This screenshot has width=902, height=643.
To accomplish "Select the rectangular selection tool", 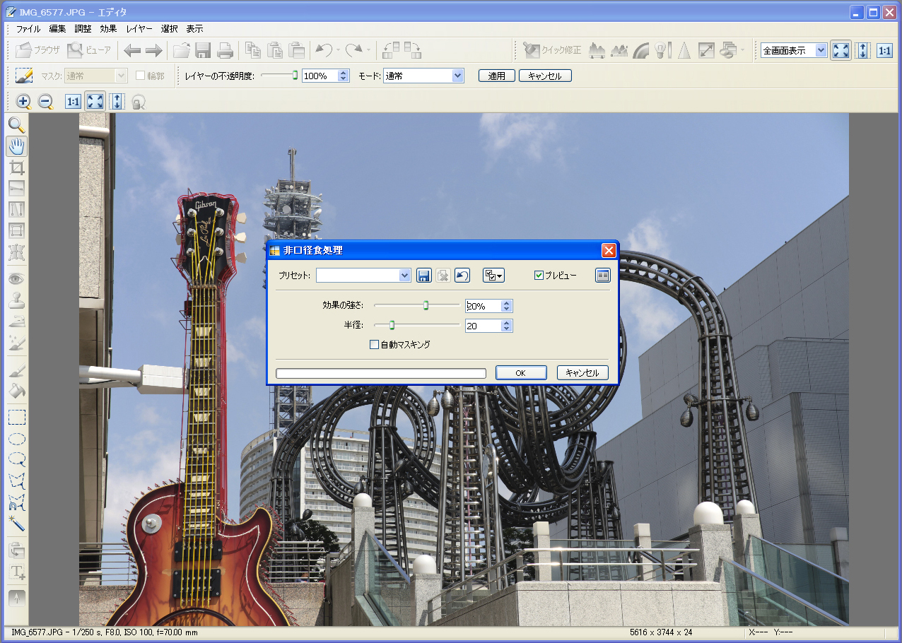I will coord(17,417).
